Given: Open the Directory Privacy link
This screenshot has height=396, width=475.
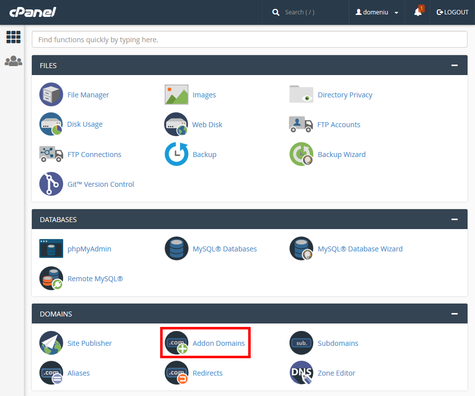Looking at the screenshot, I should (x=345, y=95).
